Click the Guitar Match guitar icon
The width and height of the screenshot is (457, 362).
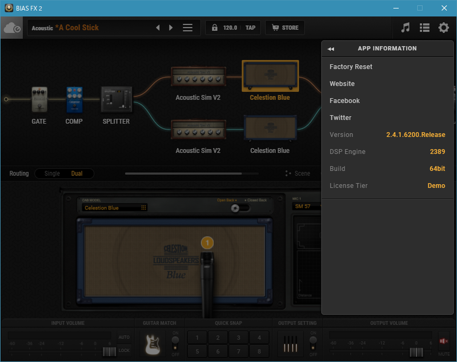(x=153, y=344)
